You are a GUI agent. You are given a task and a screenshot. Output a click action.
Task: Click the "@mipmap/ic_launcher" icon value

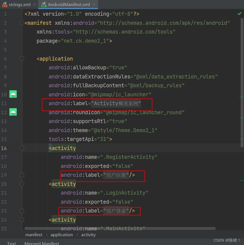click(x=120, y=94)
